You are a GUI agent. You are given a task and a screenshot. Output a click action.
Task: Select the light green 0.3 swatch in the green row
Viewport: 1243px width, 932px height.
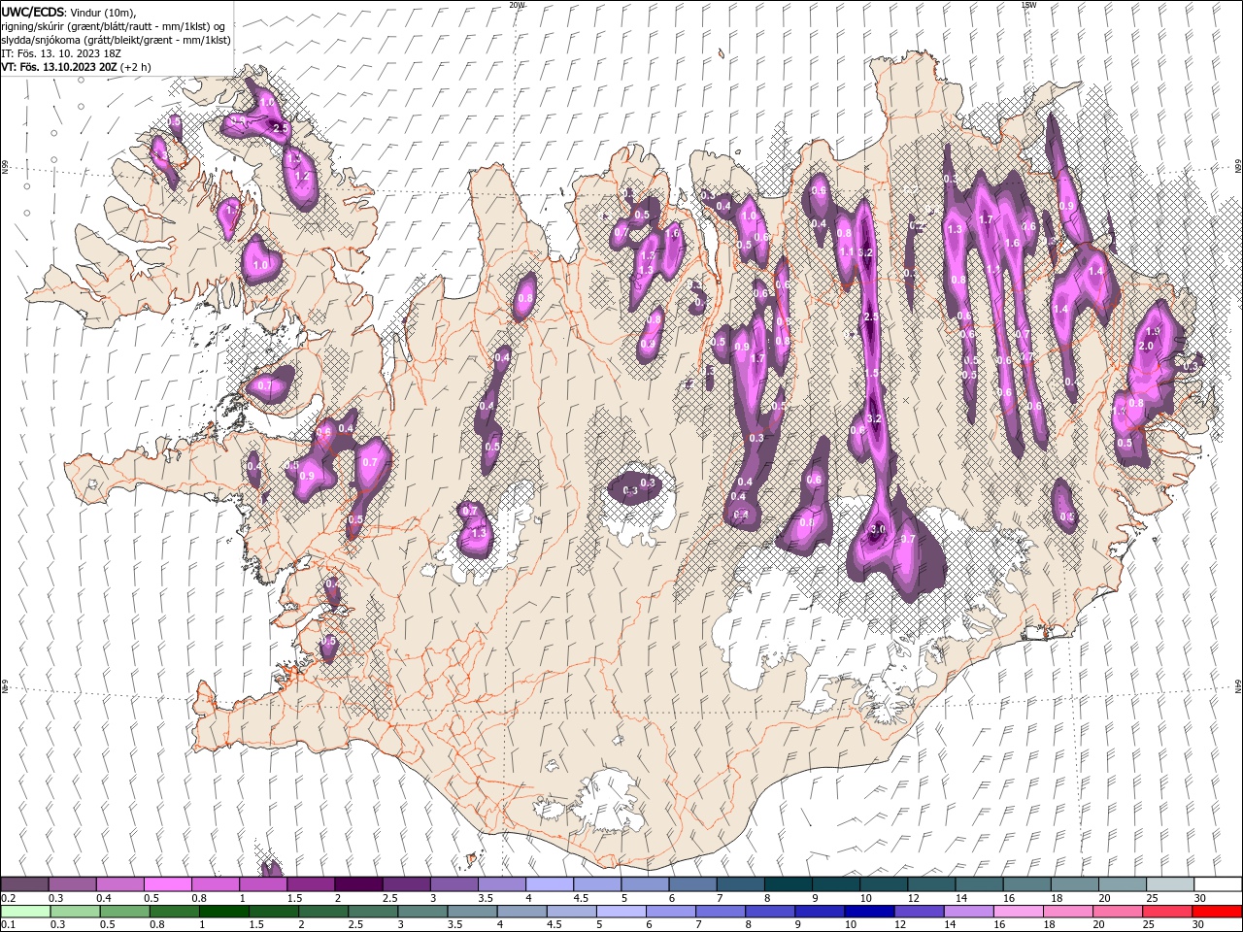click(x=74, y=912)
